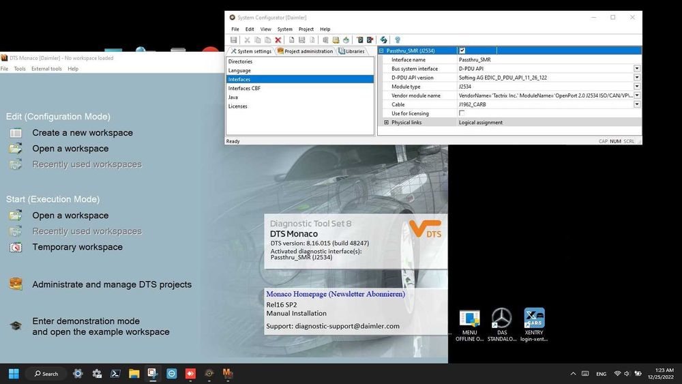Select Language in the settings list
682x384 pixels.
tap(299, 70)
